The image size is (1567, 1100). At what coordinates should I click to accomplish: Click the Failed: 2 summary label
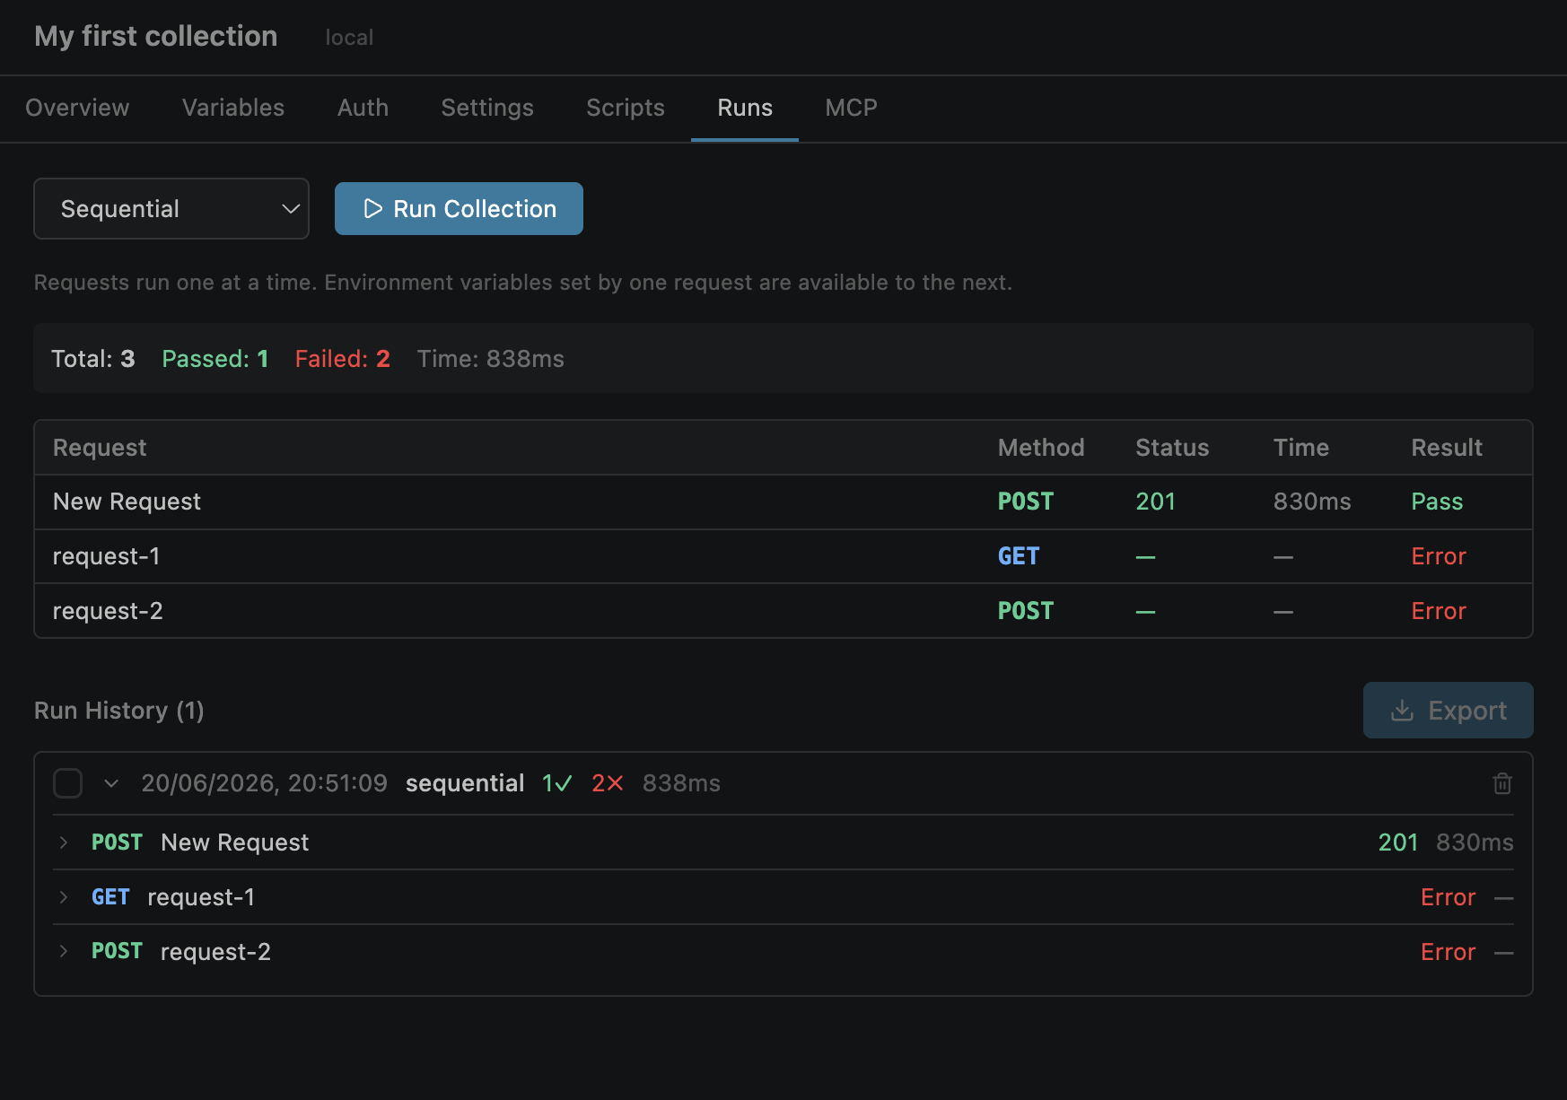(x=343, y=359)
